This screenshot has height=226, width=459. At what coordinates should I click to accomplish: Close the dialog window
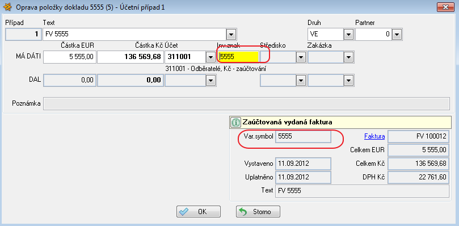(x=446, y=7)
